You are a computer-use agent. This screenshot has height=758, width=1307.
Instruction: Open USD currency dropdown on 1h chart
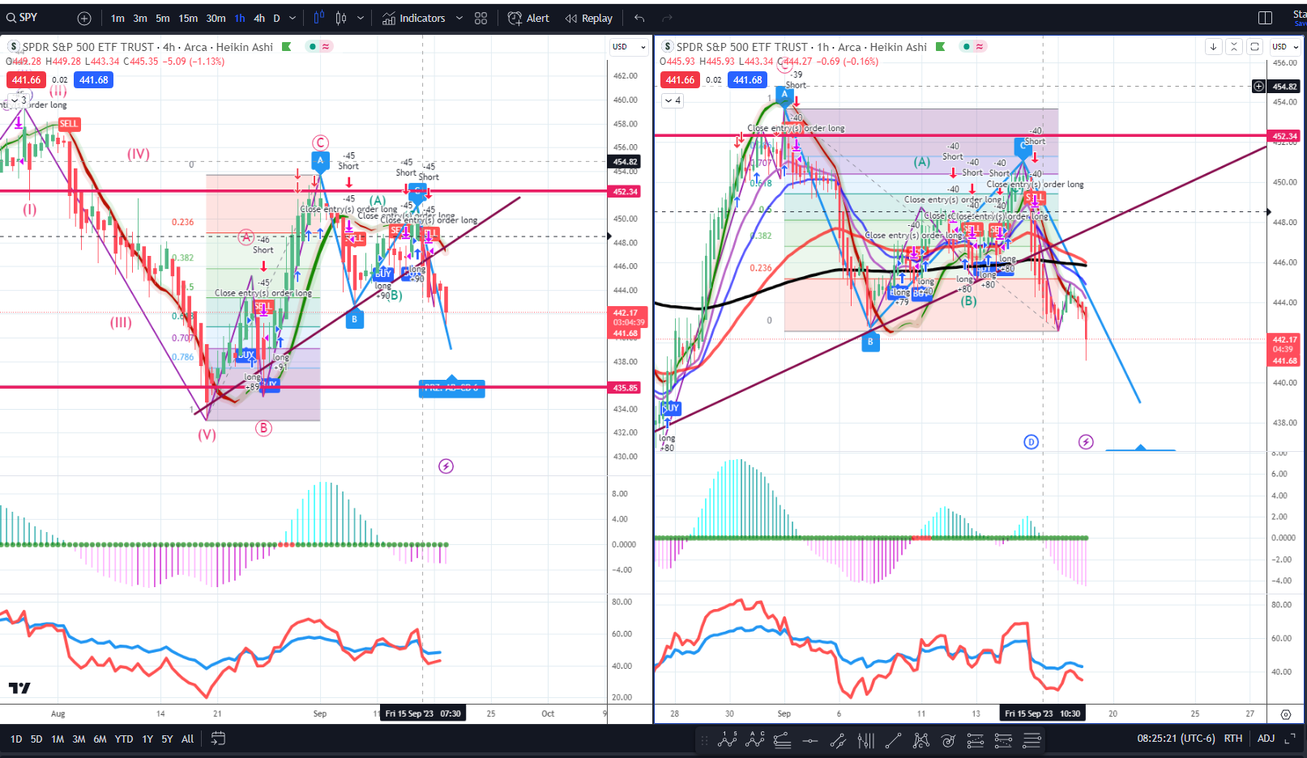[x=1285, y=47]
